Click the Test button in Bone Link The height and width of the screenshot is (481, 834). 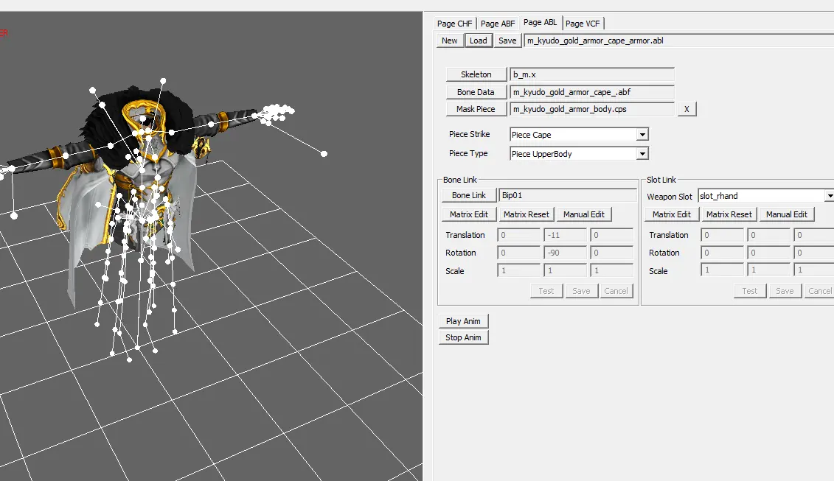coord(546,291)
